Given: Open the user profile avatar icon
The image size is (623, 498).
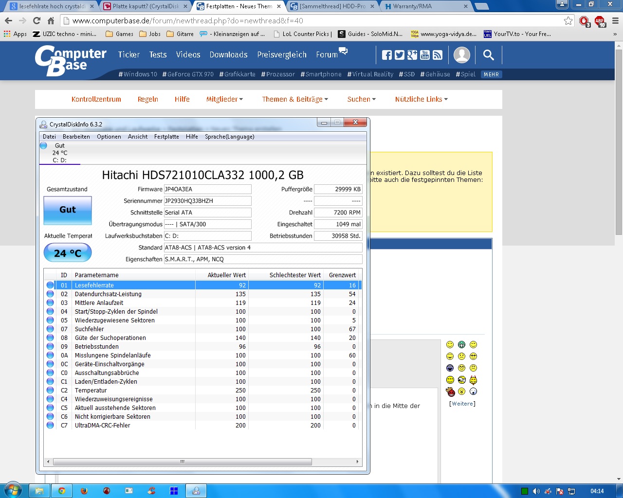Looking at the screenshot, I should click(x=462, y=55).
